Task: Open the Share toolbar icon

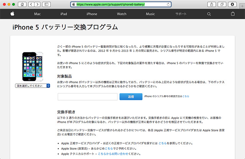Action: pyautogui.click(x=211, y=4)
